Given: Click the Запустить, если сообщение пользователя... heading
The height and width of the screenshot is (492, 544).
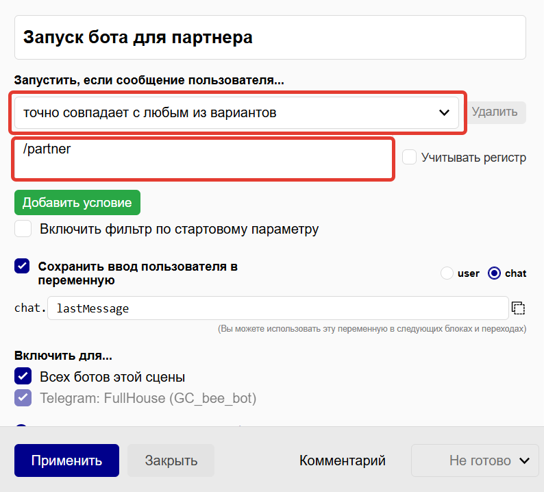Looking at the screenshot, I should (149, 80).
